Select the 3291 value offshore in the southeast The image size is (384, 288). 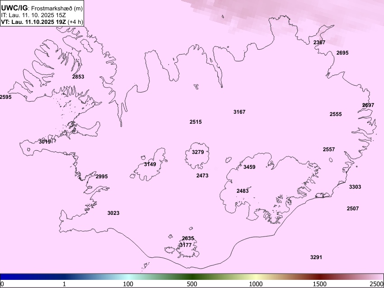click(316, 257)
